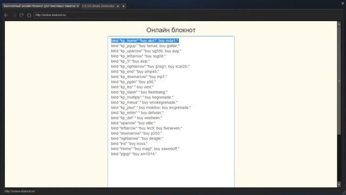The width and height of the screenshot is (346, 195).
Task: Click the line buying mag7 and sawedoff
Action: point(145,149)
